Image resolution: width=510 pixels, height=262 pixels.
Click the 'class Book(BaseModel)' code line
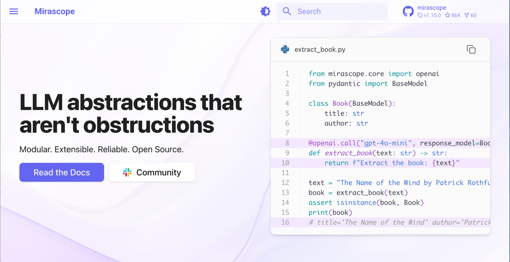pos(352,103)
